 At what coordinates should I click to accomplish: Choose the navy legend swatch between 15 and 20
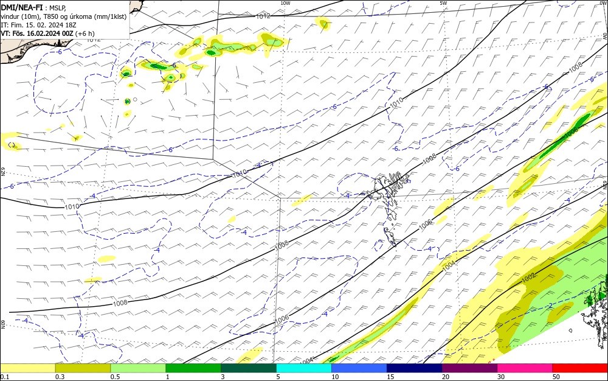(414, 368)
